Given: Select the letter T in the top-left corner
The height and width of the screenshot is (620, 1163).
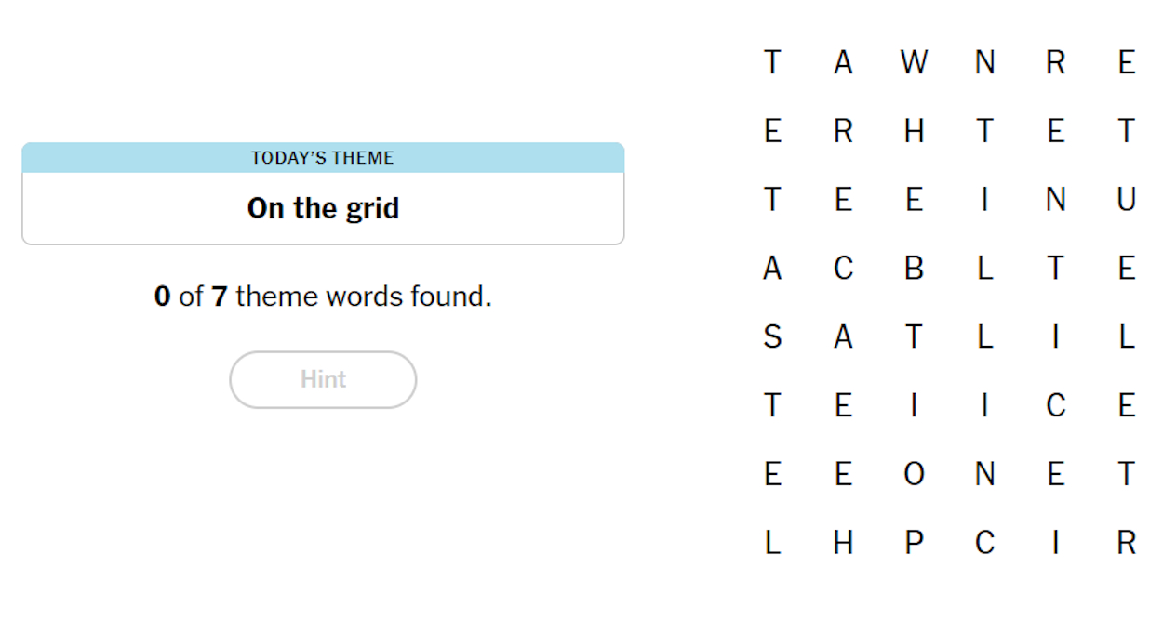Looking at the screenshot, I should tap(772, 62).
